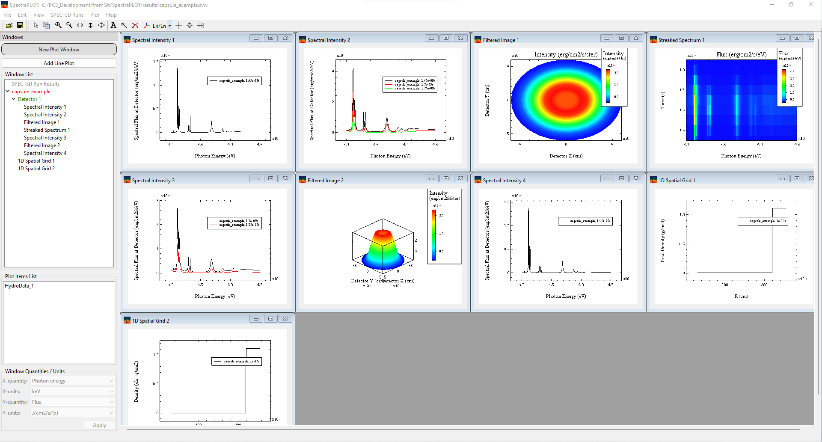Select the Zoom Out magnifier tool
Screen dimensions: 822x442
pos(69,26)
